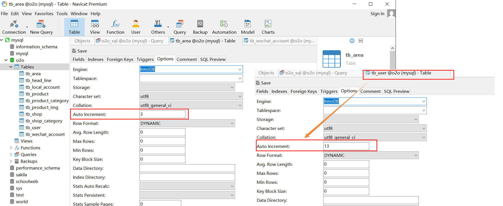The width and height of the screenshot is (503, 206).
Task: Select tb_user in the table tree
Action: pyautogui.click(x=33, y=127)
